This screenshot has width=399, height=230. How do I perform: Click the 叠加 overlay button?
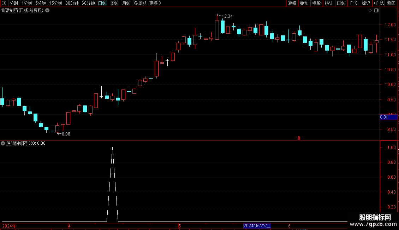click(x=304, y=3)
